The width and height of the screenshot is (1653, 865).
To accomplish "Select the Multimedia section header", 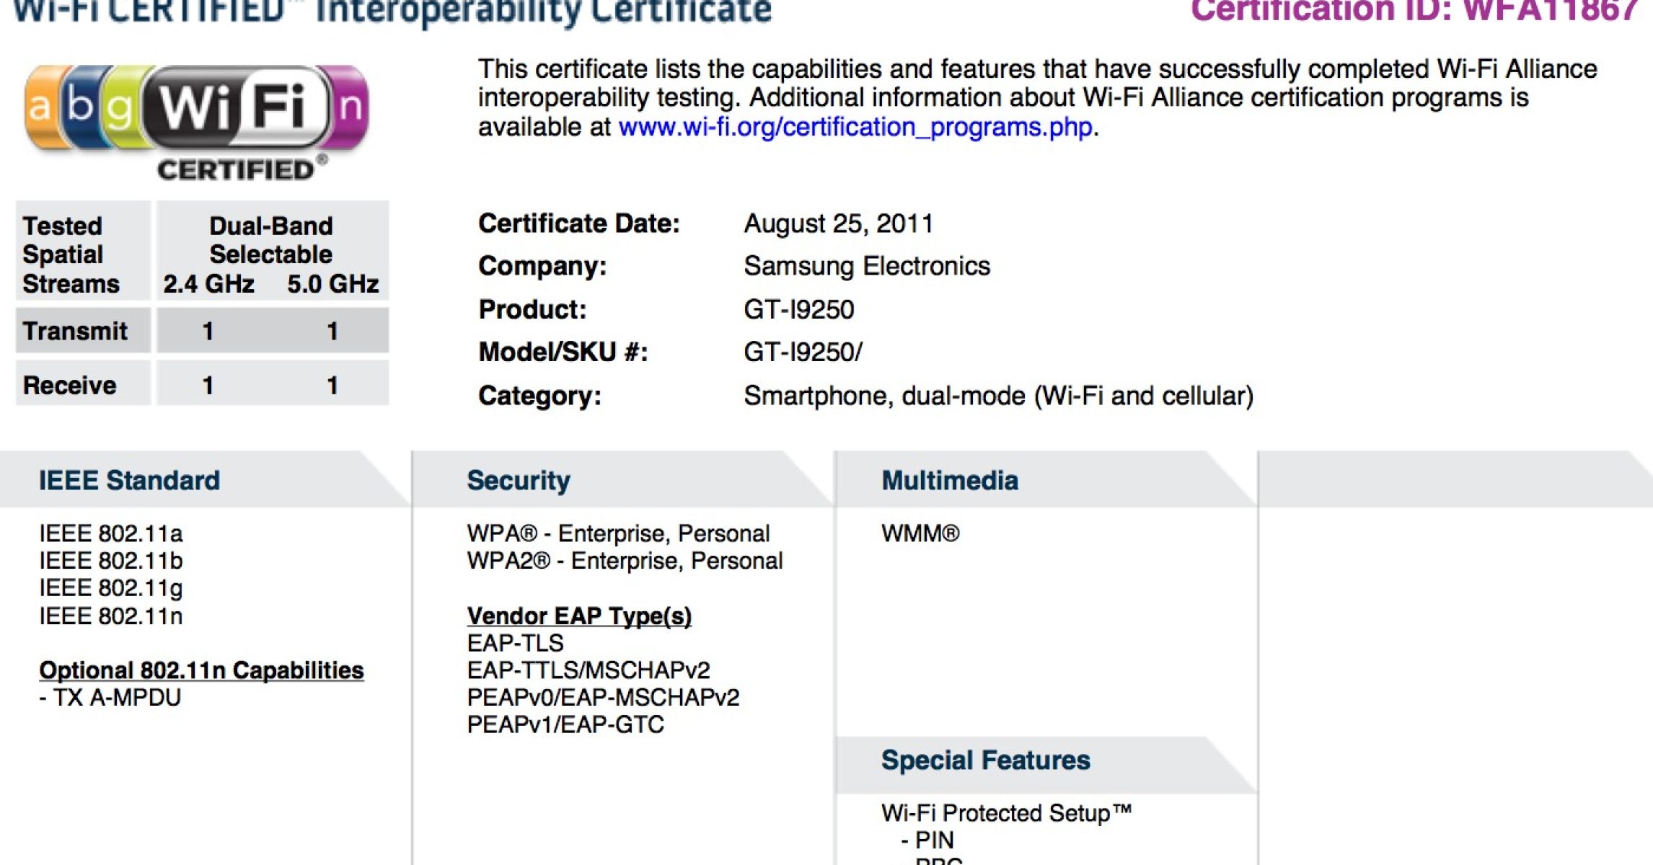I will point(950,481).
